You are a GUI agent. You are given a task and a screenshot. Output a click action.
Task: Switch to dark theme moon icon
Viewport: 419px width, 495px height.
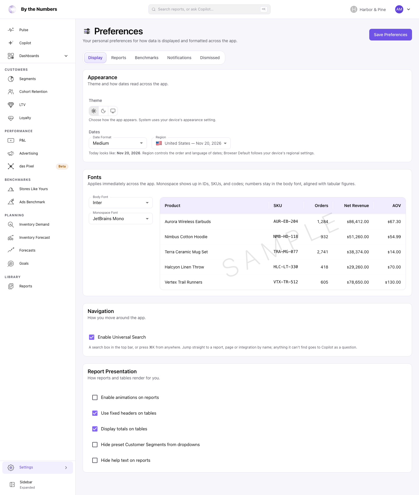tap(103, 111)
